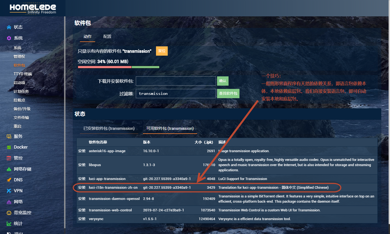Focus the 下载并安装软件包 input field
This screenshot has height=234, width=390.
(176, 81)
